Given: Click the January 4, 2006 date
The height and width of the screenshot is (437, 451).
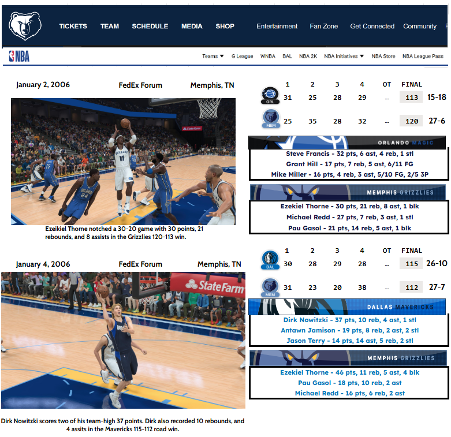Looking at the screenshot, I should click(43, 264).
